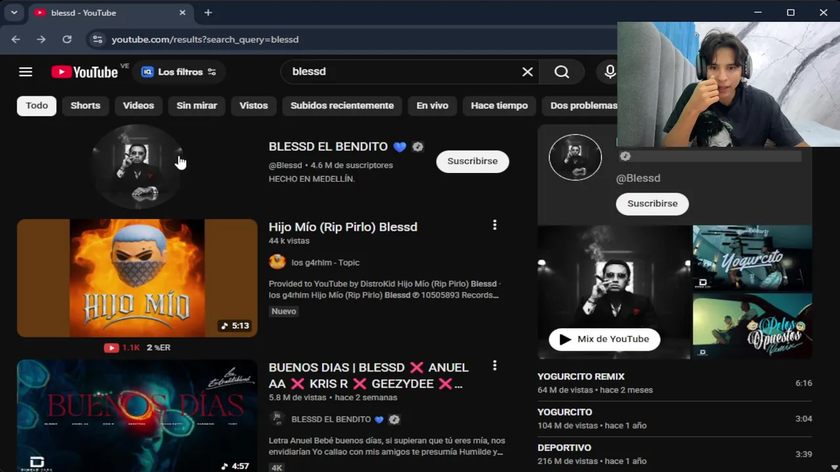840x472 pixels.
Task: Select the Sin mirar filter chip
Action: point(197,106)
